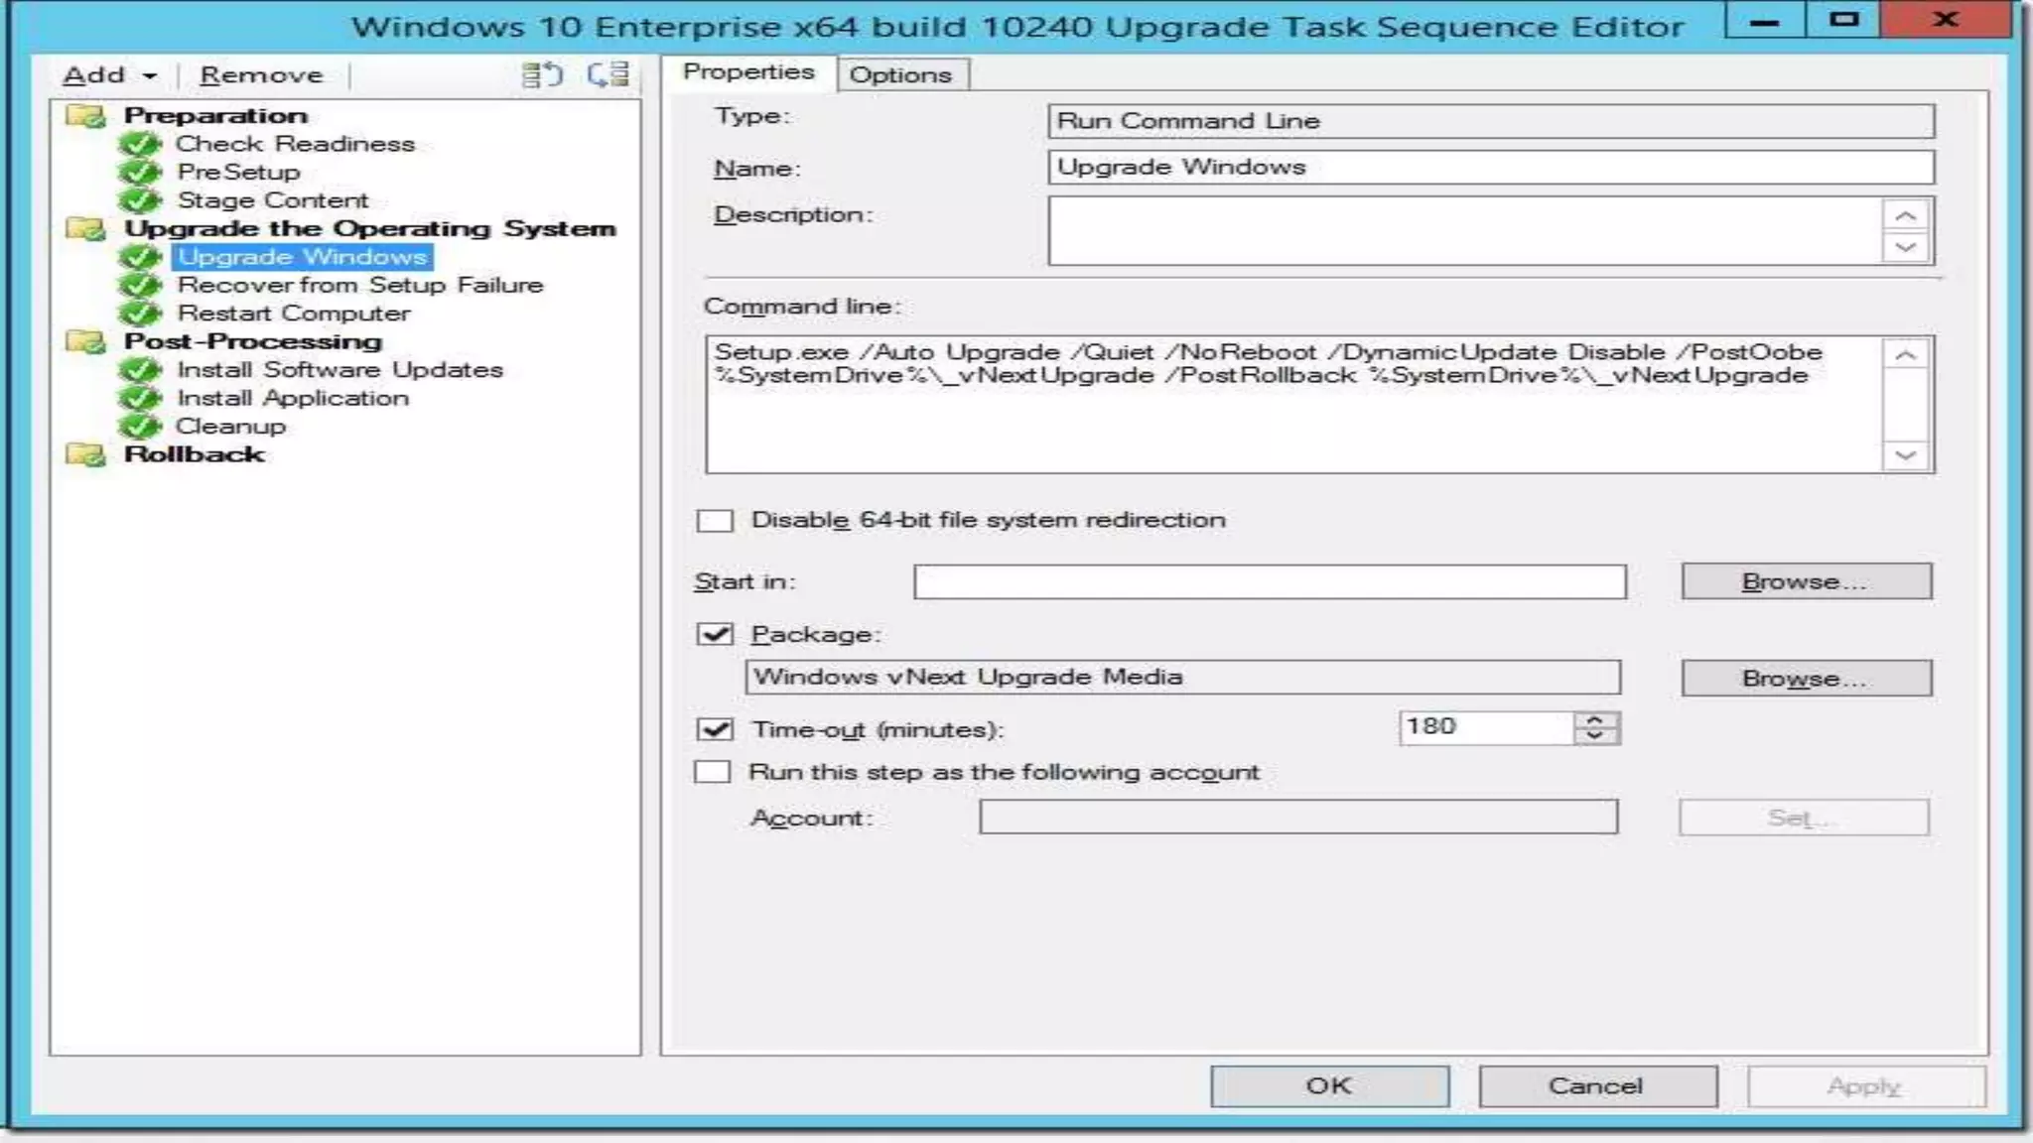Click the move-up toolbar icon beside Remove
The image size is (2033, 1143).
click(542, 74)
